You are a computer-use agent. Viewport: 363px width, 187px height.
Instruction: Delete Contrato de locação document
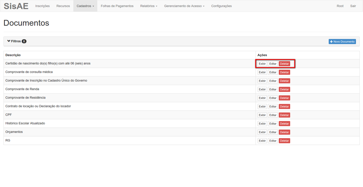284,107
